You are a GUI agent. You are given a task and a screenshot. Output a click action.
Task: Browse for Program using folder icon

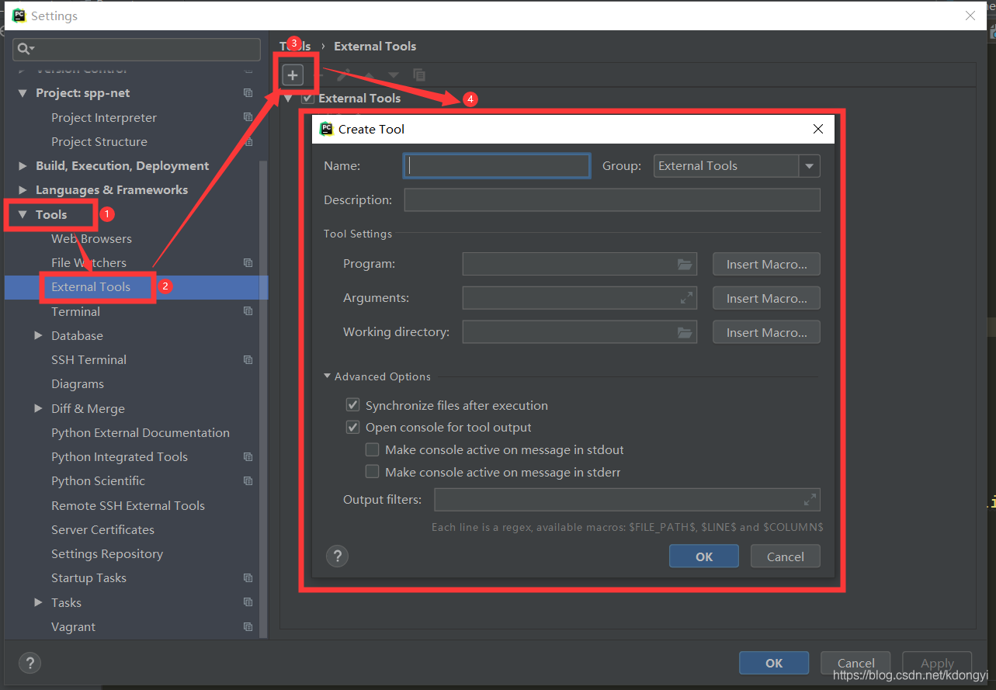point(684,265)
